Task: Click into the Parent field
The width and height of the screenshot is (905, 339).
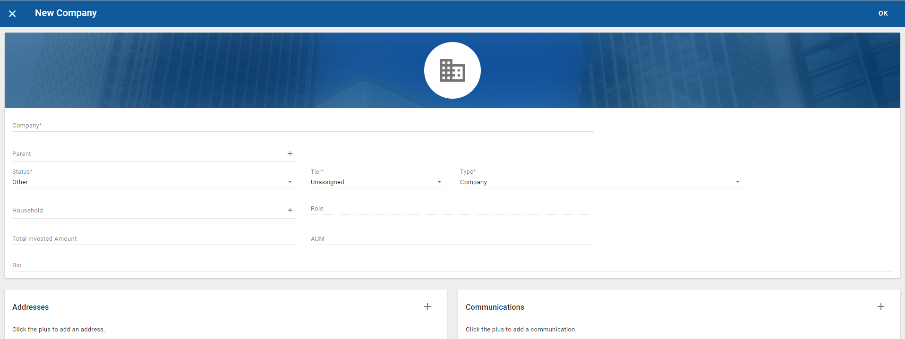Action: pyautogui.click(x=146, y=154)
